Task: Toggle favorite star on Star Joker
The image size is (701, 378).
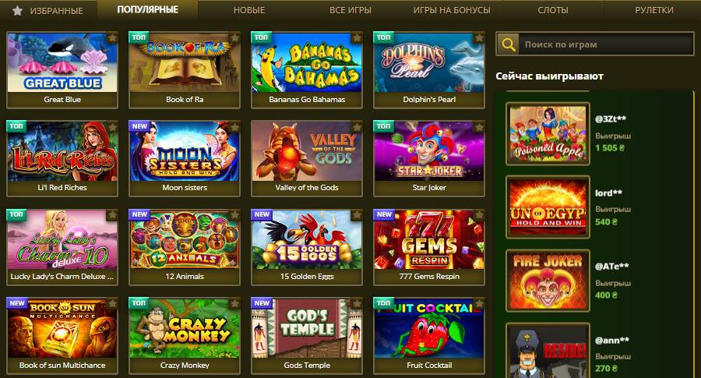Action: pyautogui.click(x=479, y=128)
